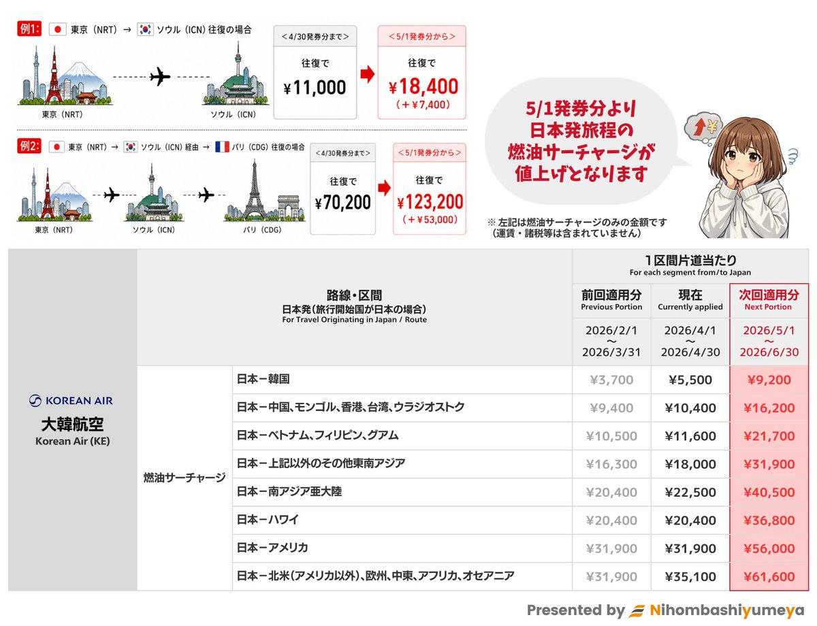Click the red arrow pointing to ¥18,400

pos(367,74)
